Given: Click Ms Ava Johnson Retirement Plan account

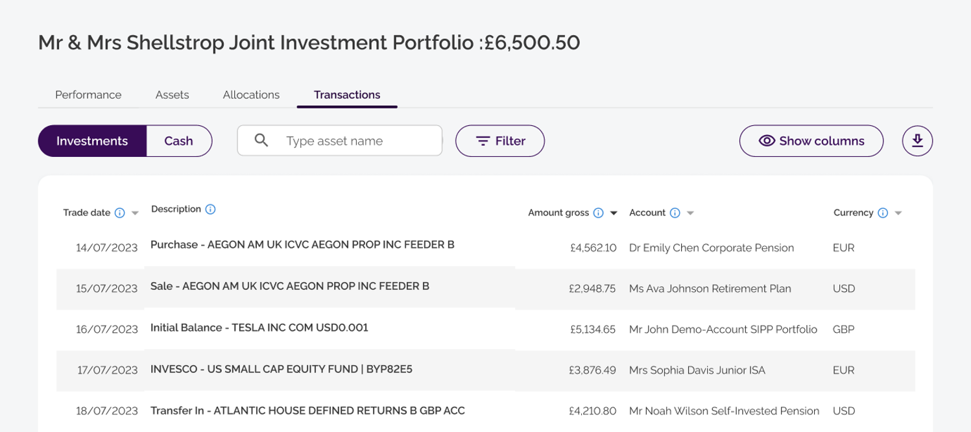Looking at the screenshot, I should [710, 289].
